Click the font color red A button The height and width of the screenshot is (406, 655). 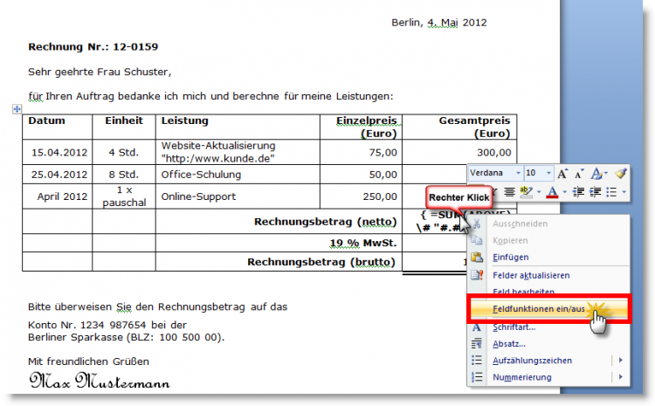pyautogui.click(x=552, y=192)
